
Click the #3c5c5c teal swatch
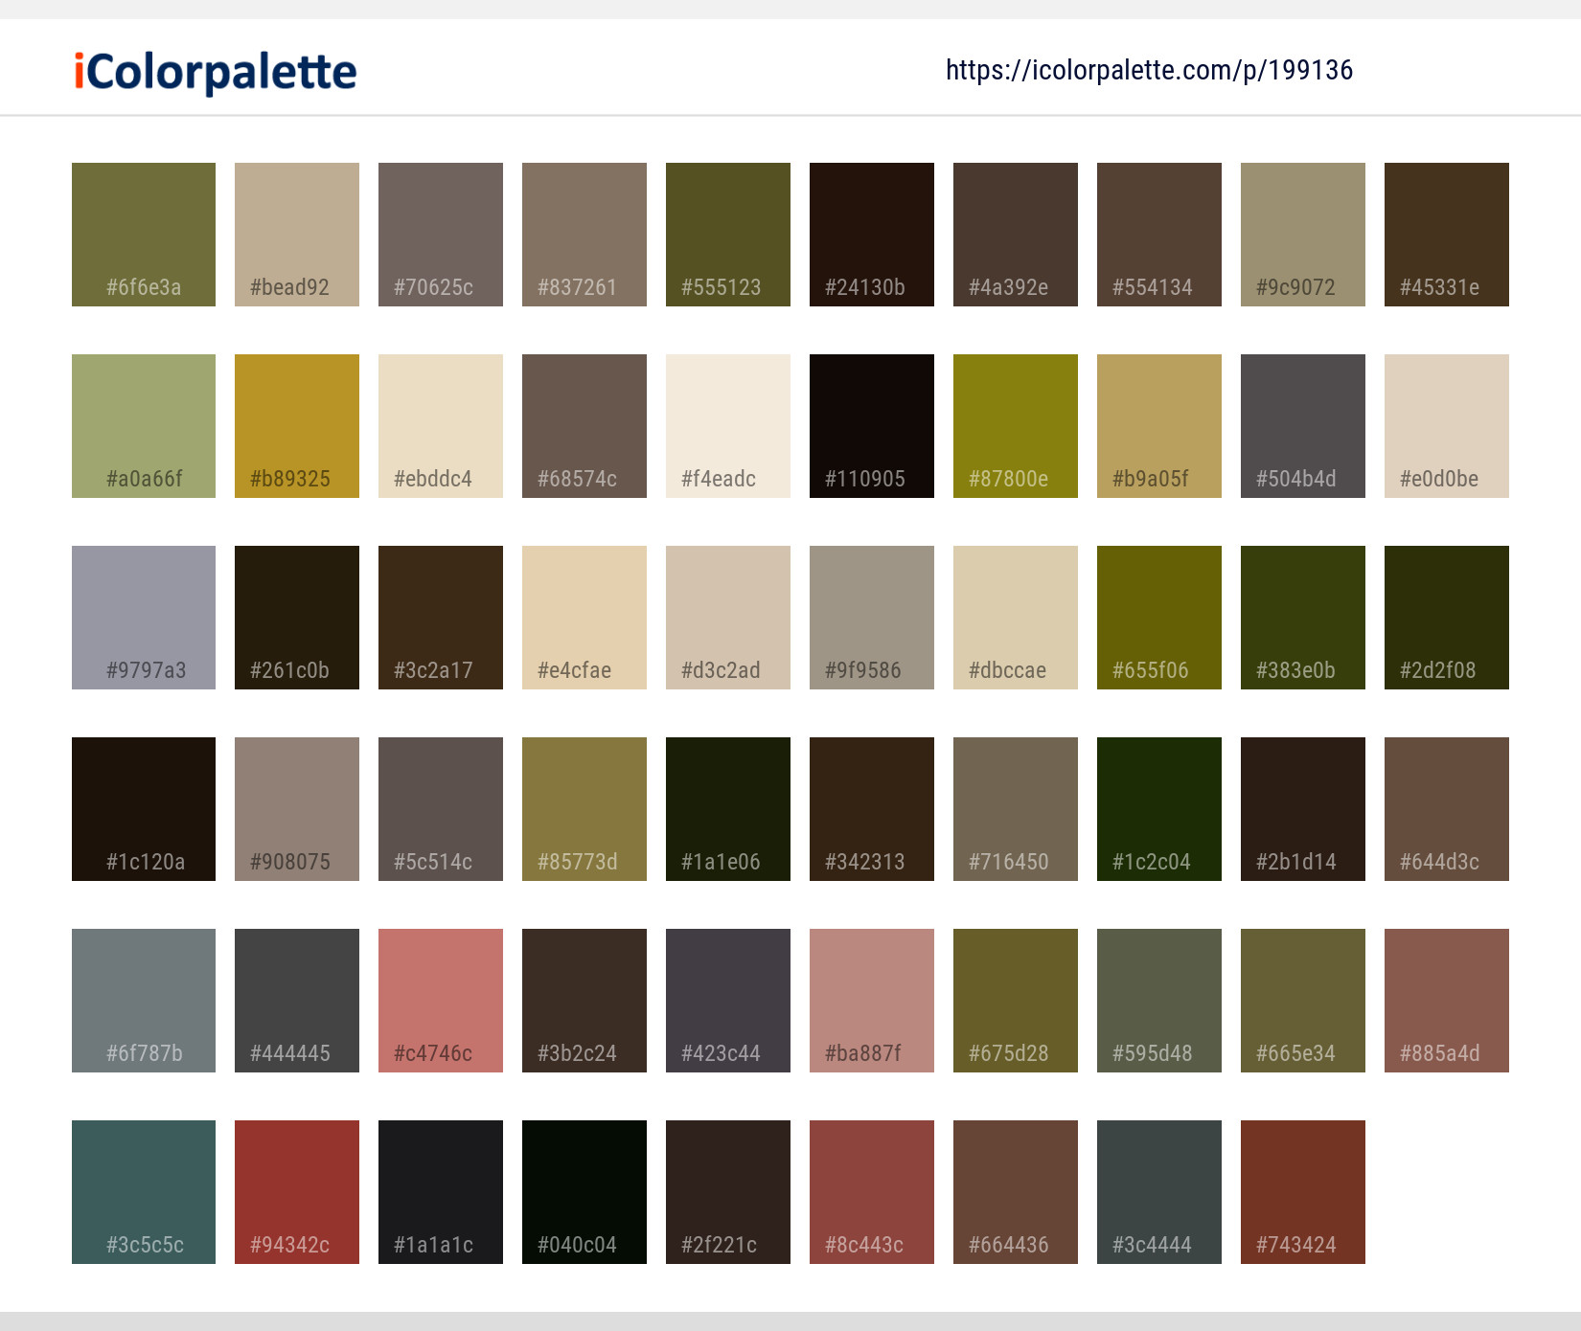click(x=144, y=1192)
